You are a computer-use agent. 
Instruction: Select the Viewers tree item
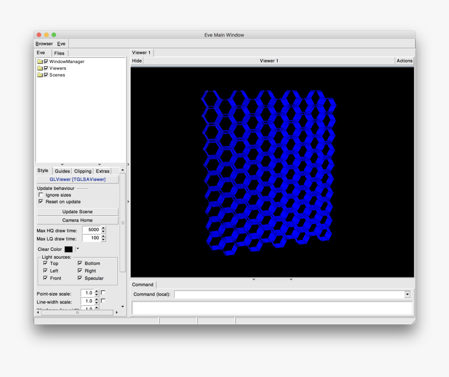[x=57, y=68]
